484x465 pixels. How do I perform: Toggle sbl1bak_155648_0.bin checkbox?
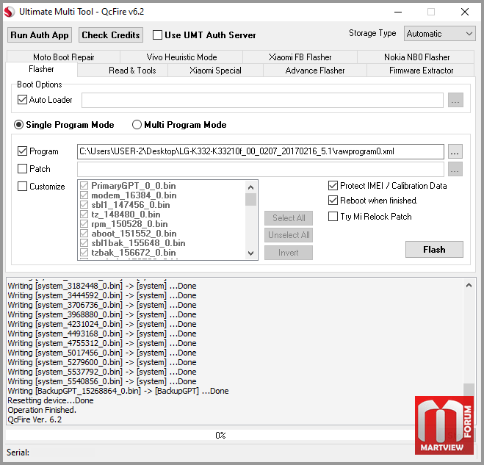pos(84,243)
